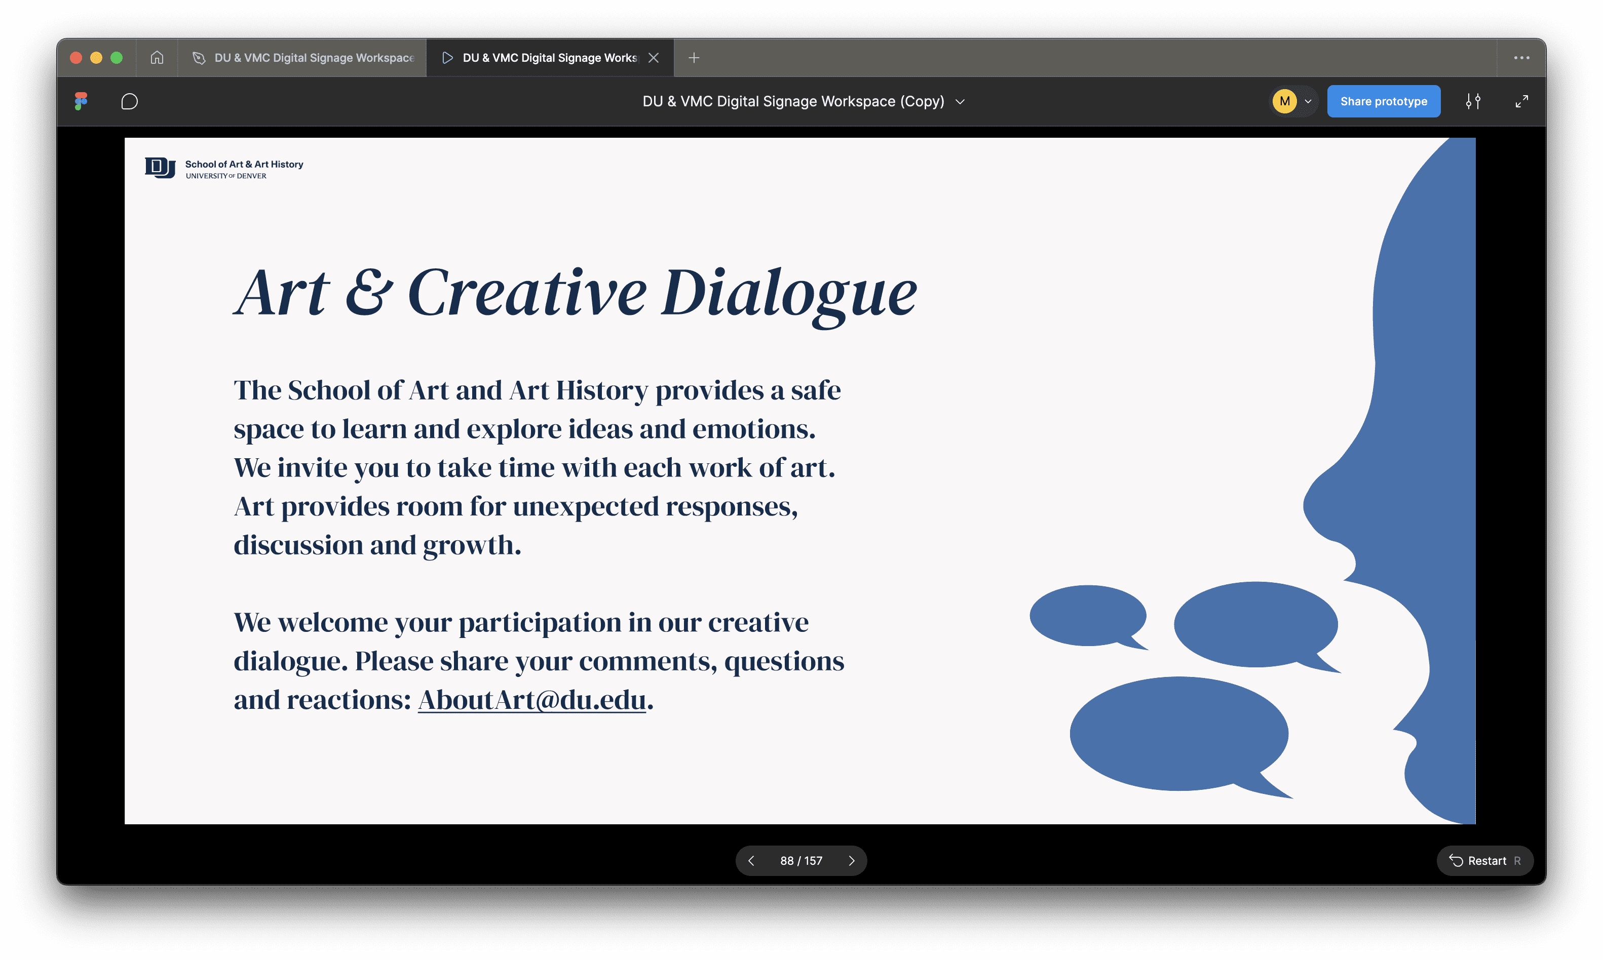Click the Restart button
Viewport: 1603px width, 960px height.
coord(1484,860)
